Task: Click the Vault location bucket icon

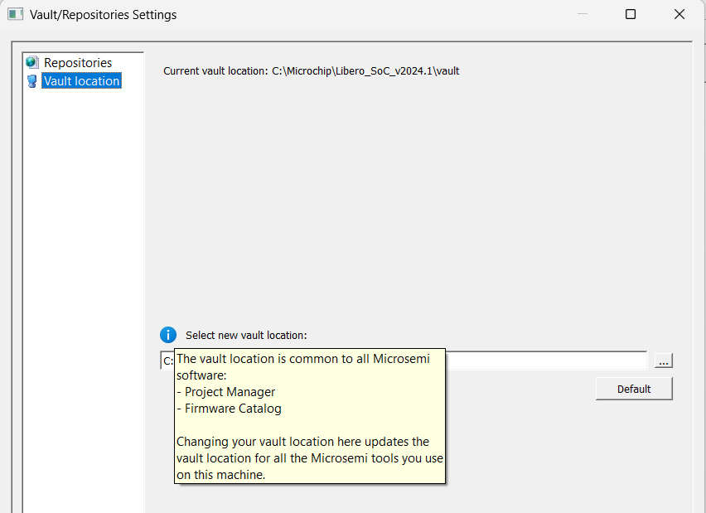Action: point(32,81)
